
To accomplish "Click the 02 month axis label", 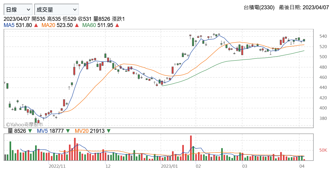I will pyautogui.click(x=198, y=166).
